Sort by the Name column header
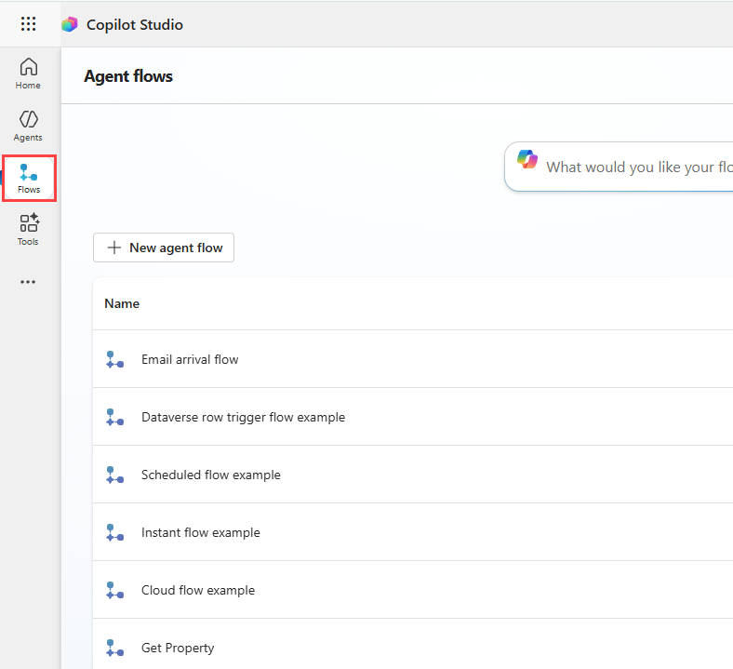 coord(122,304)
